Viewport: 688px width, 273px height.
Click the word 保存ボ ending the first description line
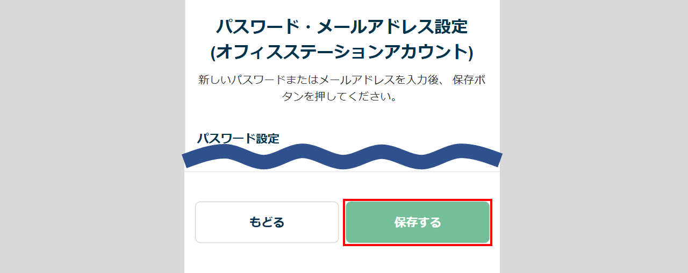point(469,80)
